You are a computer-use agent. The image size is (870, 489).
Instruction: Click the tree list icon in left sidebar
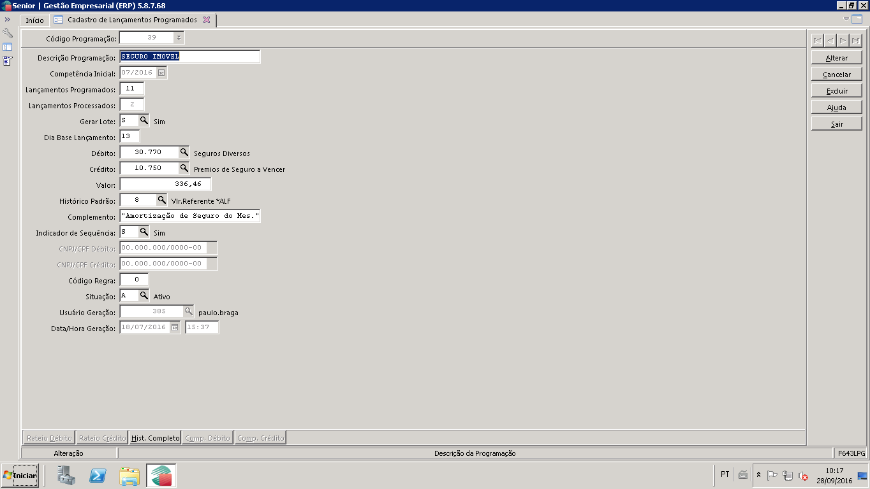[8, 61]
